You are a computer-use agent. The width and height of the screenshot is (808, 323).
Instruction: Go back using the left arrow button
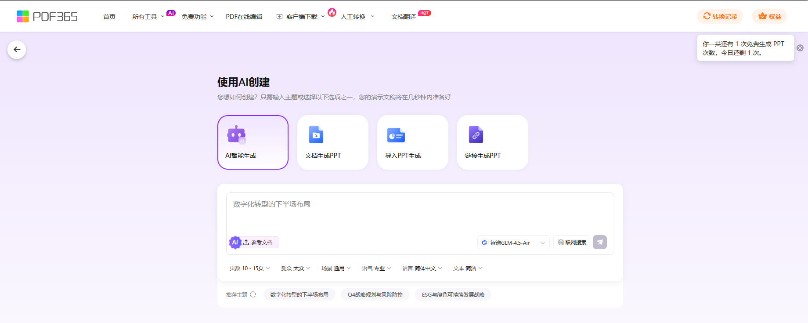point(17,50)
